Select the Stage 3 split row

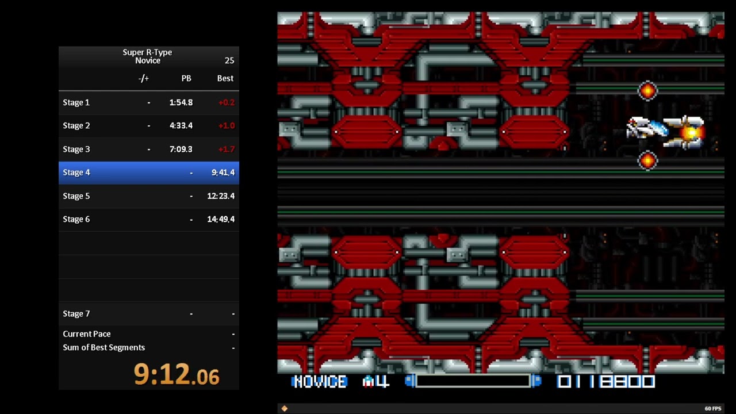[149, 149]
